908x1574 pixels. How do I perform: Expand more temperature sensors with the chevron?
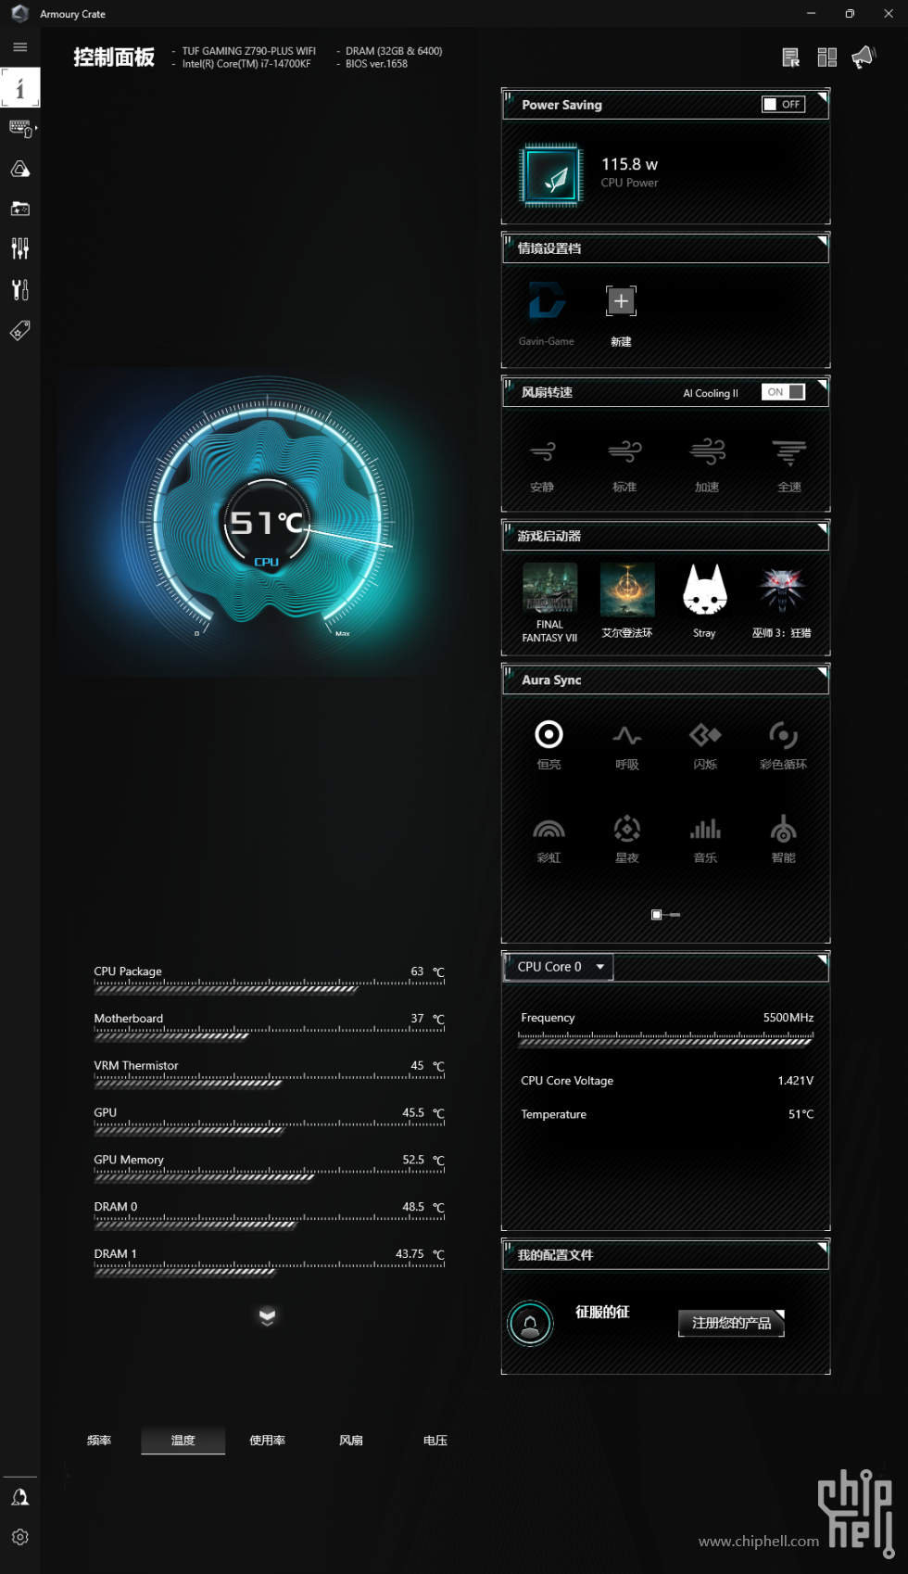point(267,1316)
